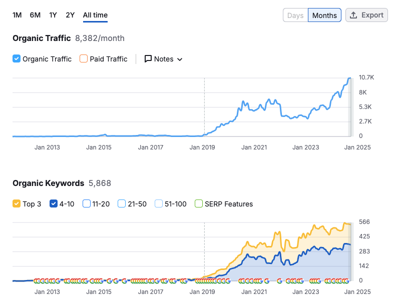Switch chart granularity to Days

295,15
